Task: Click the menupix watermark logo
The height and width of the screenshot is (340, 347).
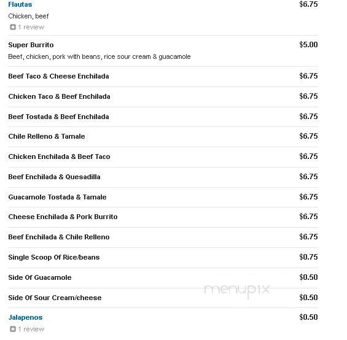Action: click(237, 290)
